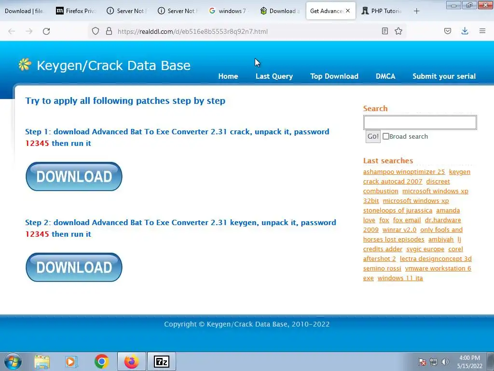Close the Get Advanced tab

[348, 11]
